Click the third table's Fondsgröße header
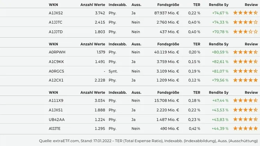This screenshot has height=146, width=260. [168, 92]
